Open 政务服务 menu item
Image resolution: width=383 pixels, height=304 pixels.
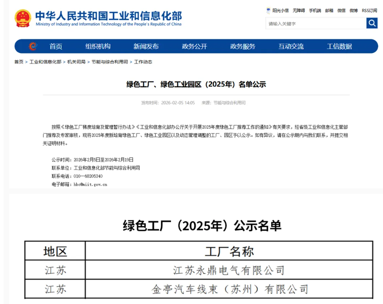(x=243, y=46)
